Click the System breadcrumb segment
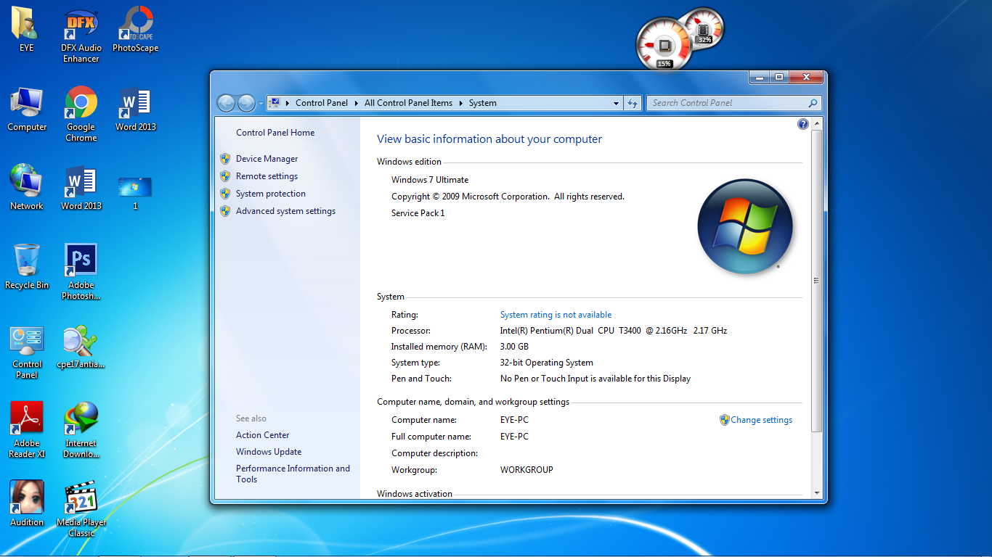 coord(483,103)
